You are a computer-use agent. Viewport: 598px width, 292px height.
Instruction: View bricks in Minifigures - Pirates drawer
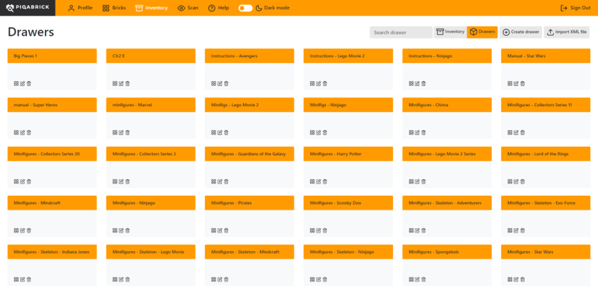pos(213,230)
